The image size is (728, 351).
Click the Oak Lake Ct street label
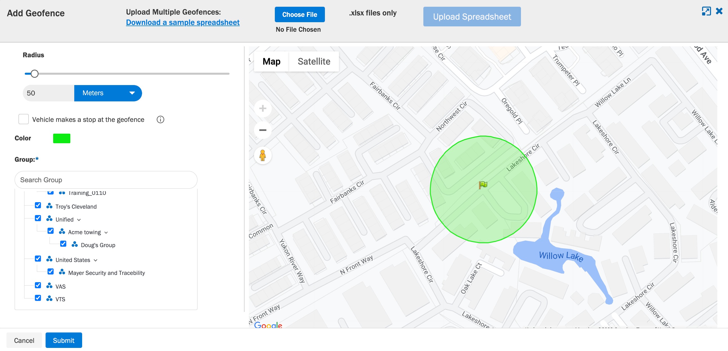click(471, 278)
